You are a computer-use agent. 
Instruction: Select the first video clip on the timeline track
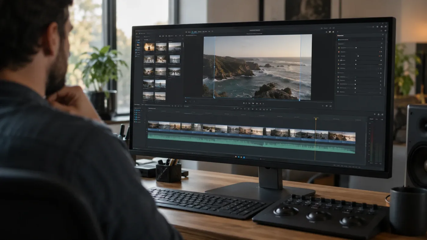click(153, 126)
